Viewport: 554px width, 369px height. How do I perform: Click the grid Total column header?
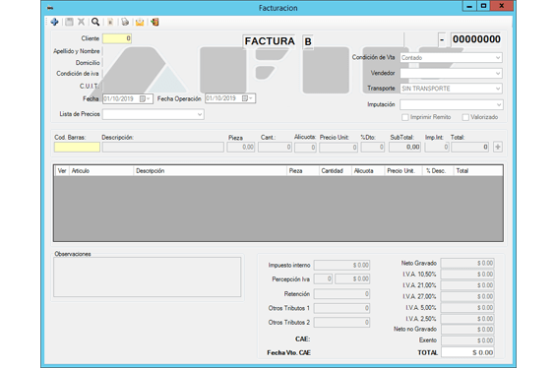coord(478,170)
